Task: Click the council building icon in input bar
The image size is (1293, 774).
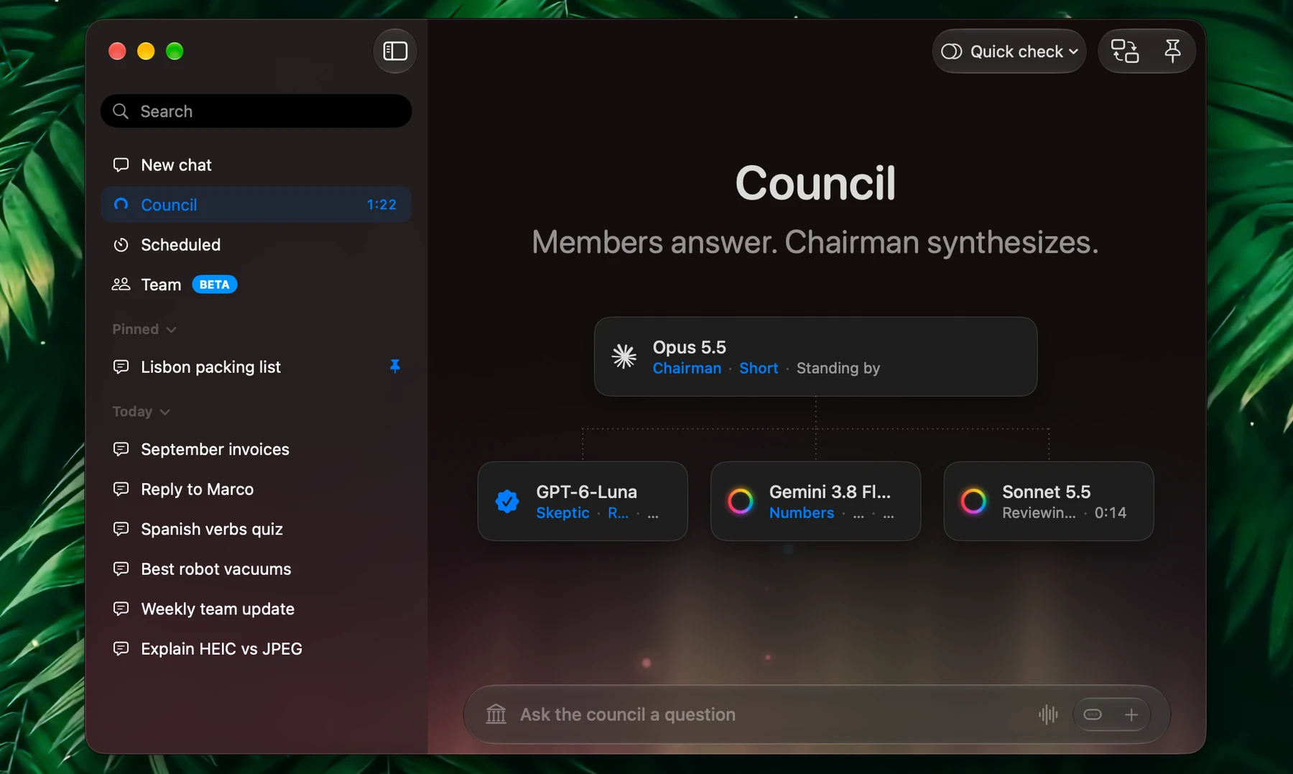Action: point(496,714)
